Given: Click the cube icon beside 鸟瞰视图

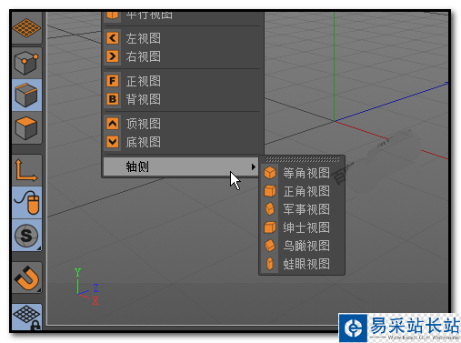Looking at the screenshot, I should (270, 246).
